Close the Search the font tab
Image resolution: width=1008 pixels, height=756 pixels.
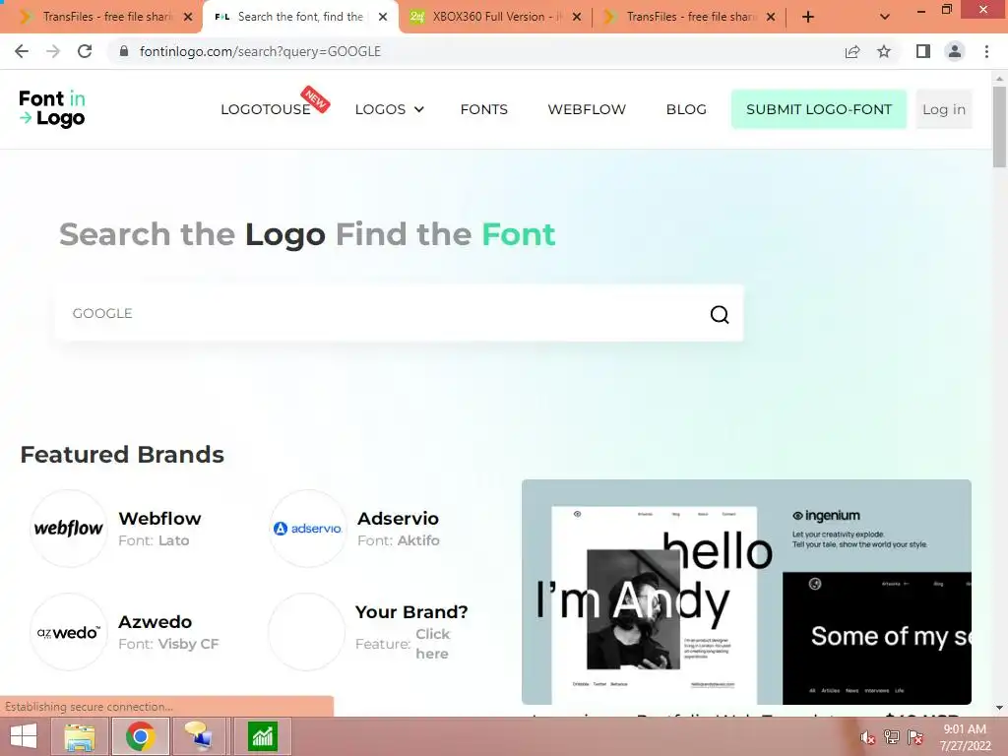383,17
